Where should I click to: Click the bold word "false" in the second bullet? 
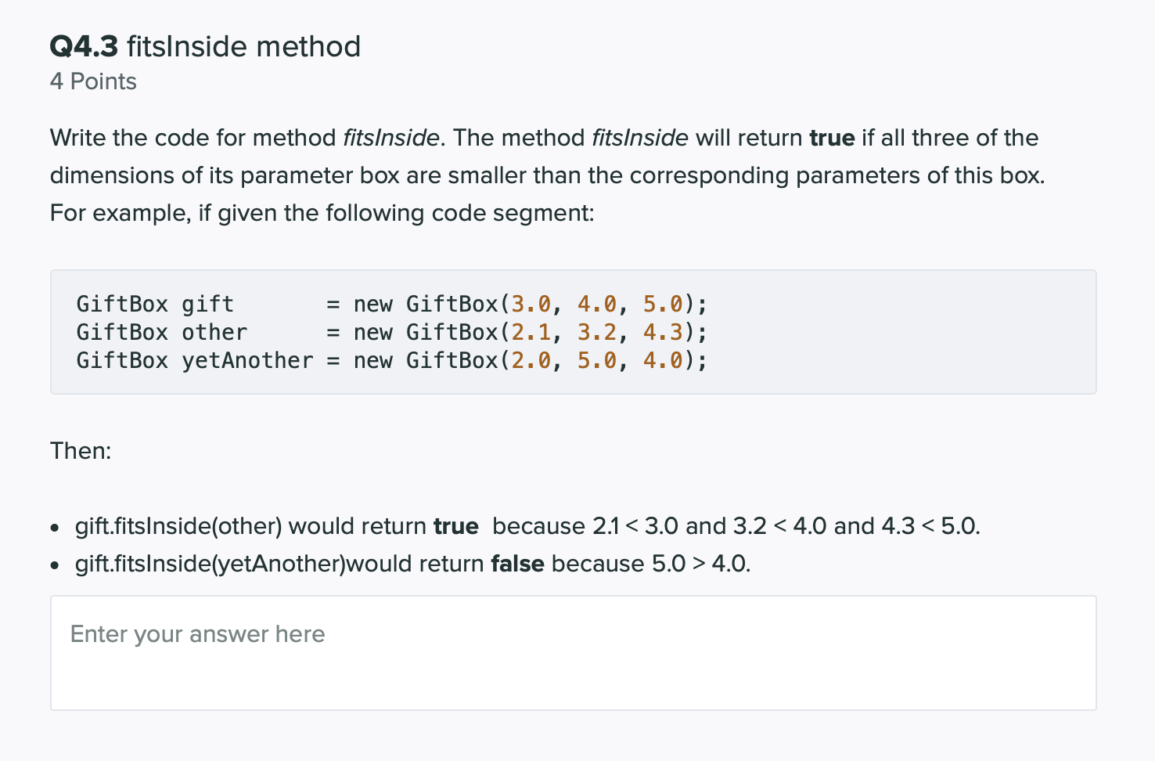[517, 564]
